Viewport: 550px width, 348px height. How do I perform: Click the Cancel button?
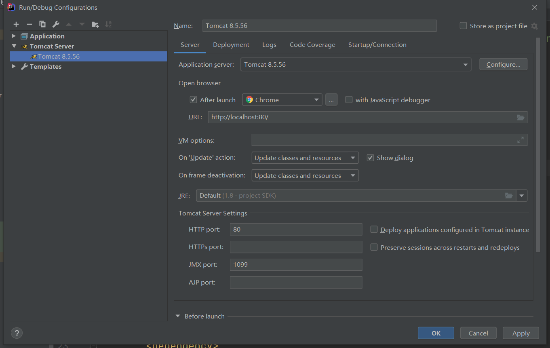[478, 333]
